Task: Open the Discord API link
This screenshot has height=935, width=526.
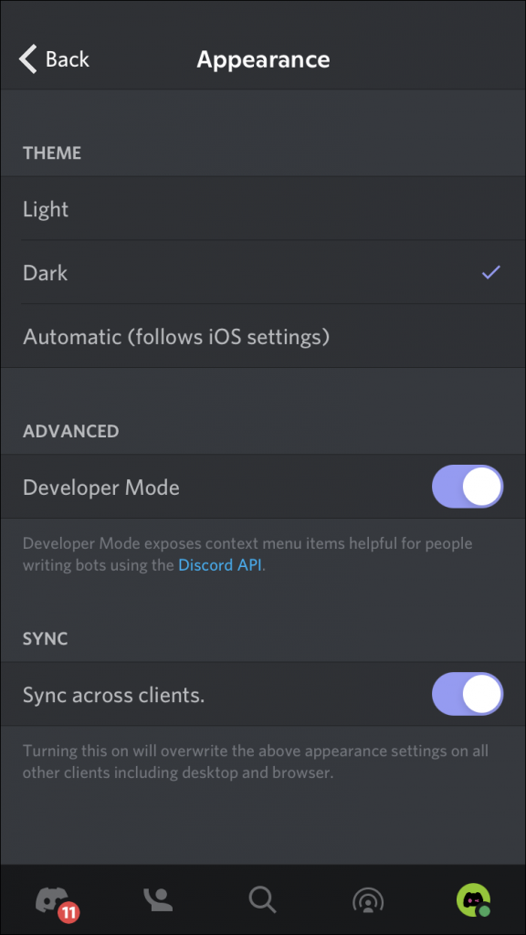Action: 218,564
